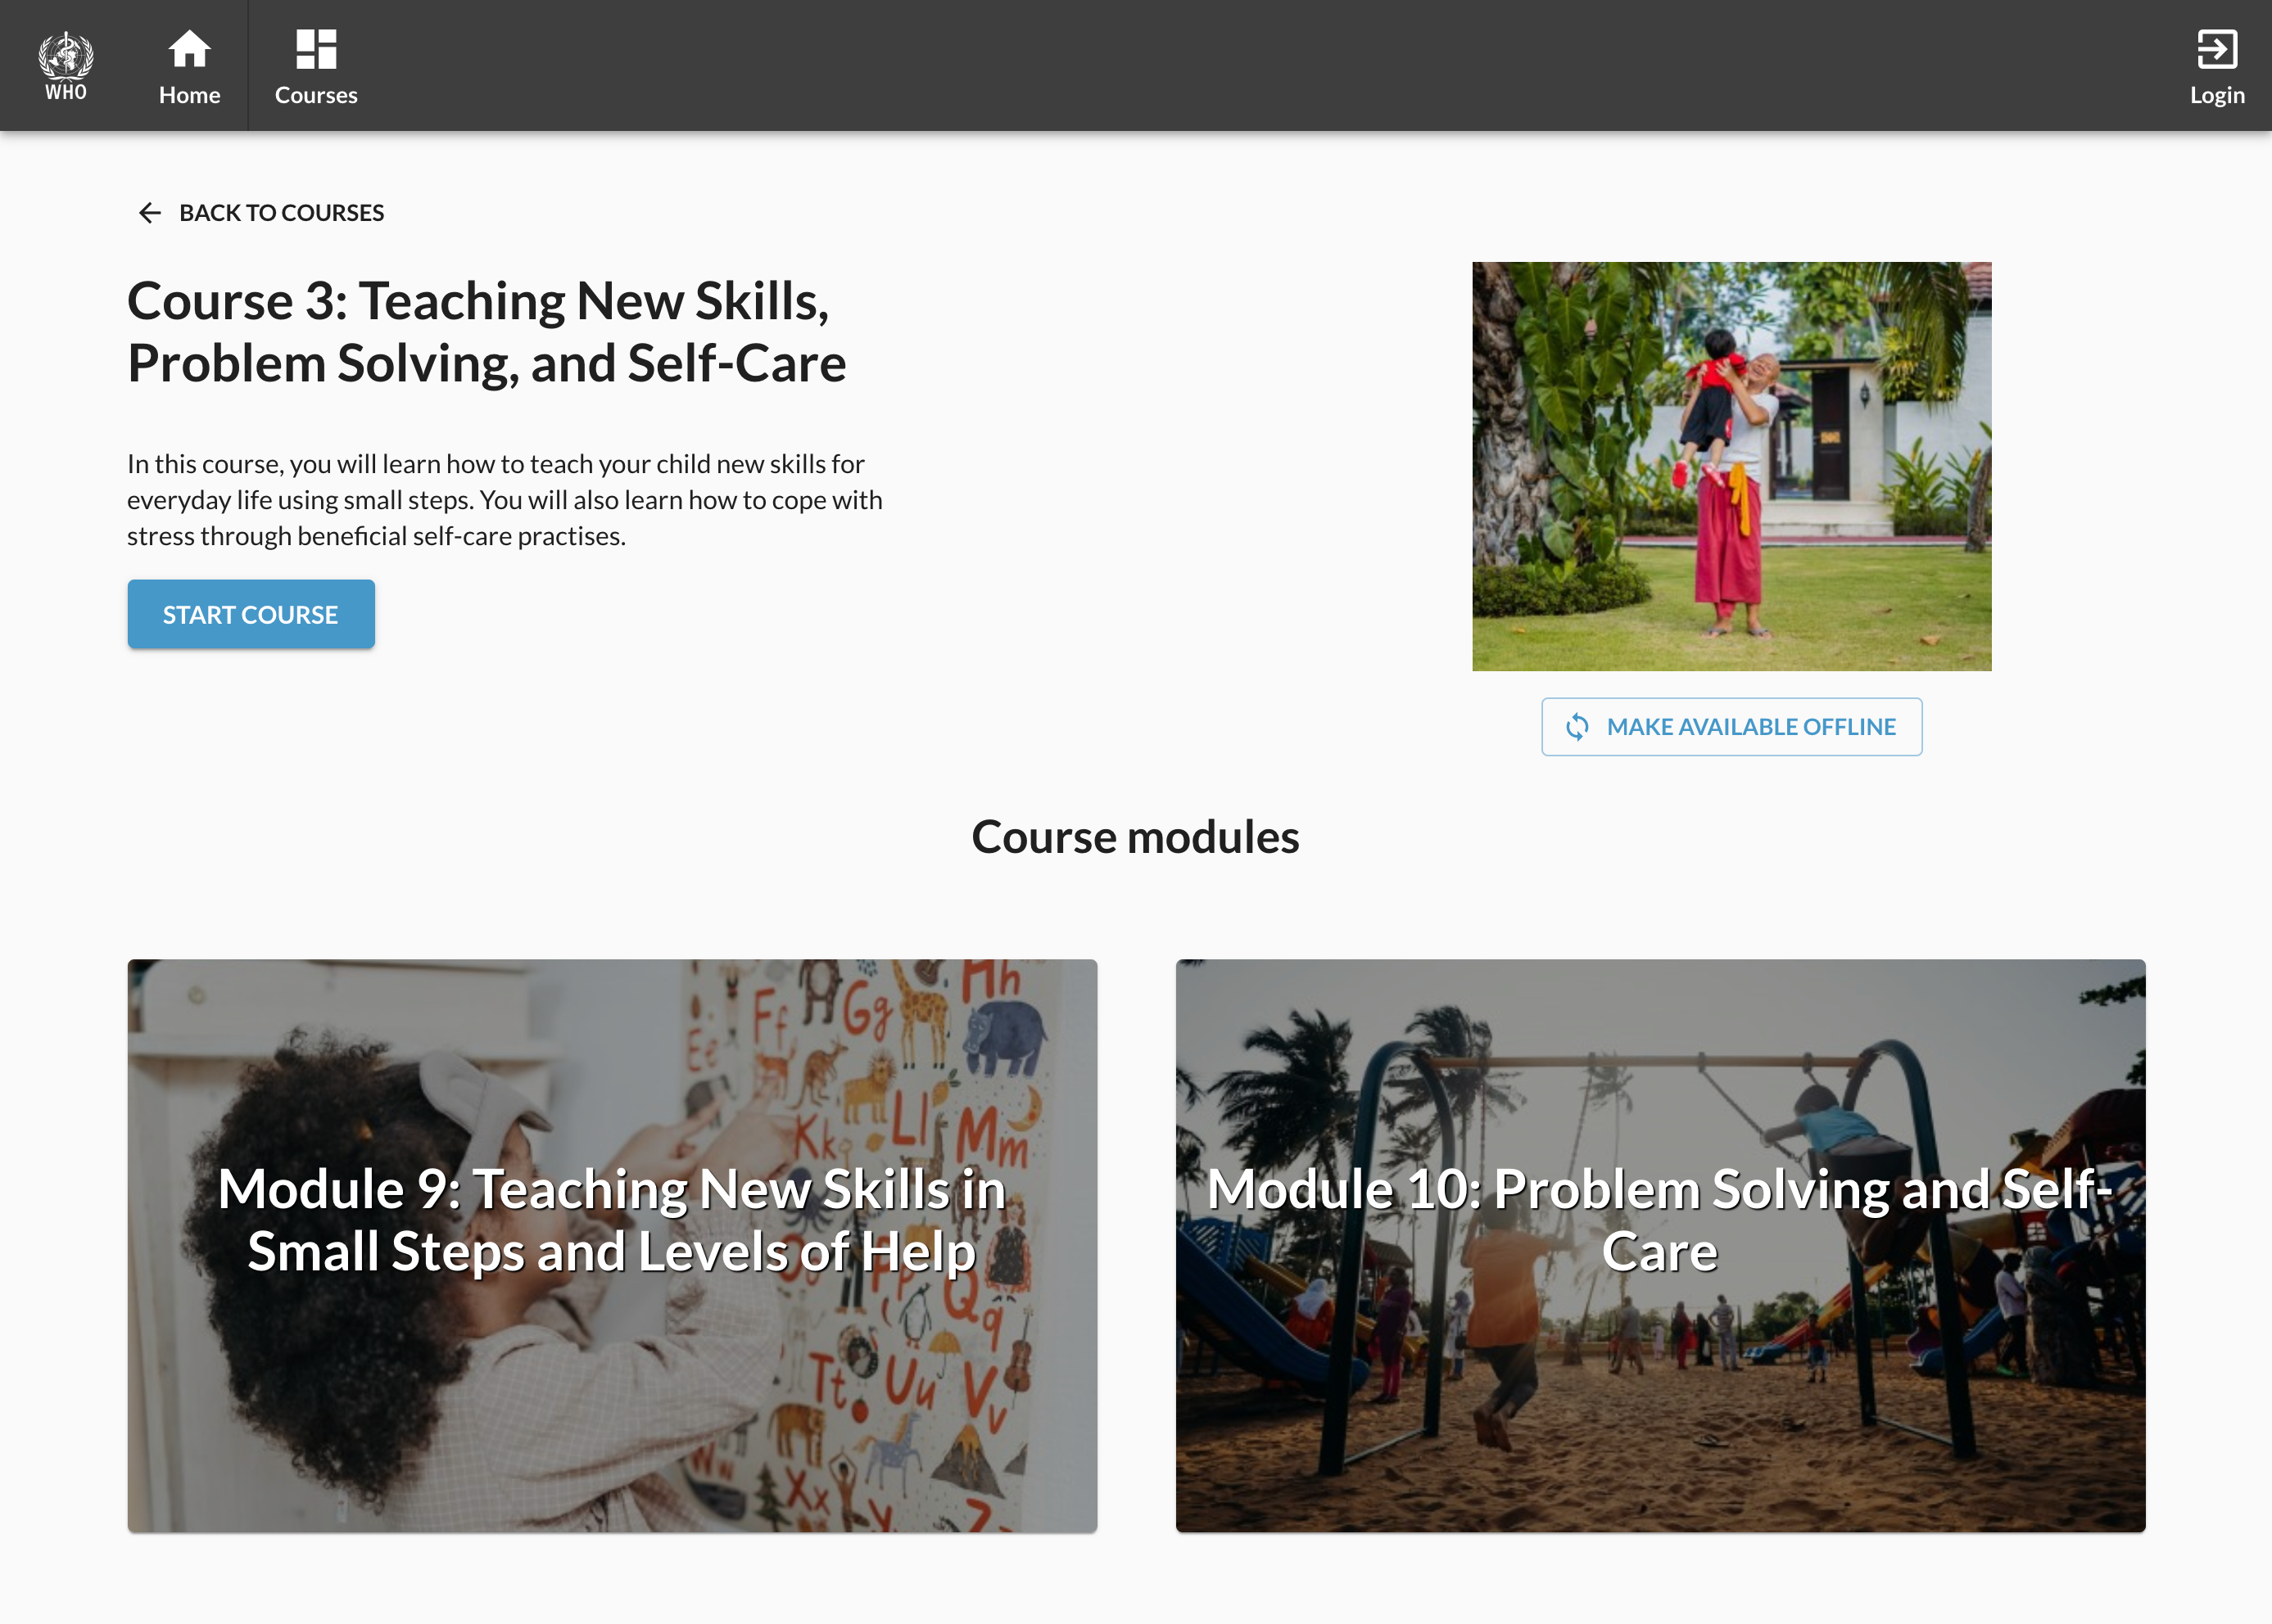Open the Courses grid icon
The width and height of the screenshot is (2272, 1624).
point(316,49)
